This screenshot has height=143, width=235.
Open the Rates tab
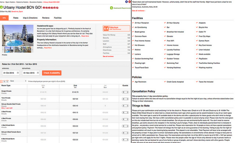point(16,18)
